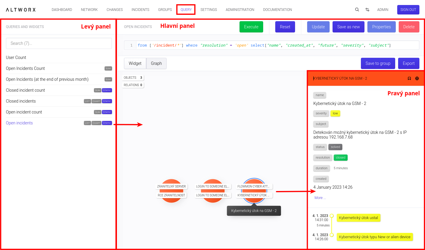Open the Query menu tab
The width and height of the screenshot is (425, 250).
pos(186,10)
